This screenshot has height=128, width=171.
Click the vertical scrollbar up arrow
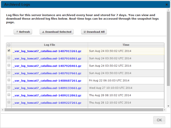[x=168, y=10]
